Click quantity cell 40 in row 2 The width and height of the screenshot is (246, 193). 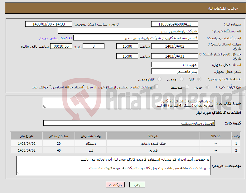[x=59, y=150]
